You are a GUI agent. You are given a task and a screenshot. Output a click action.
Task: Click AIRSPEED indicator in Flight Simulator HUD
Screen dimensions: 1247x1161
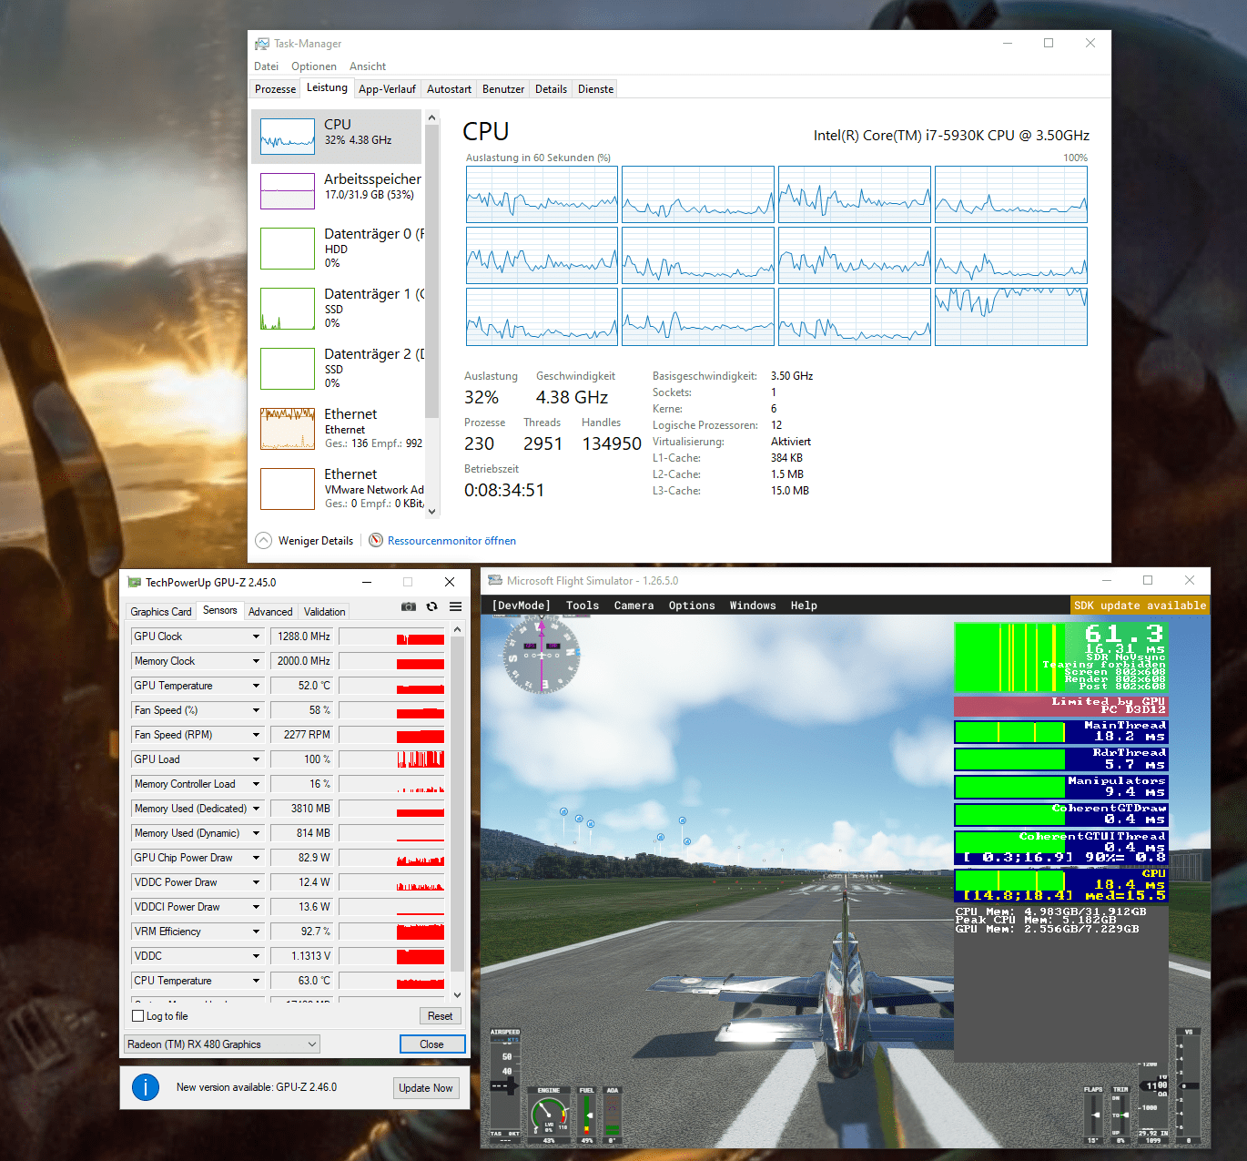(505, 1084)
